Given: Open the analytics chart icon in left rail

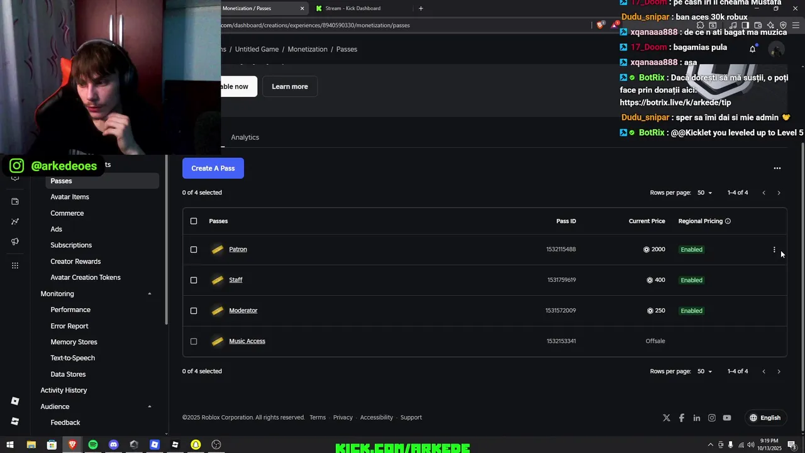Looking at the screenshot, I should pos(15,221).
